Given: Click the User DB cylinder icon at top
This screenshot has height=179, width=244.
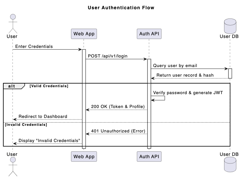Looking at the screenshot, I should (x=230, y=26).
